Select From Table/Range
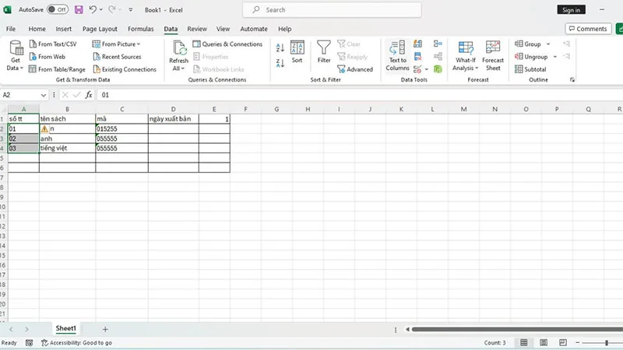Viewport: 623px width, 350px height. (57, 69)
